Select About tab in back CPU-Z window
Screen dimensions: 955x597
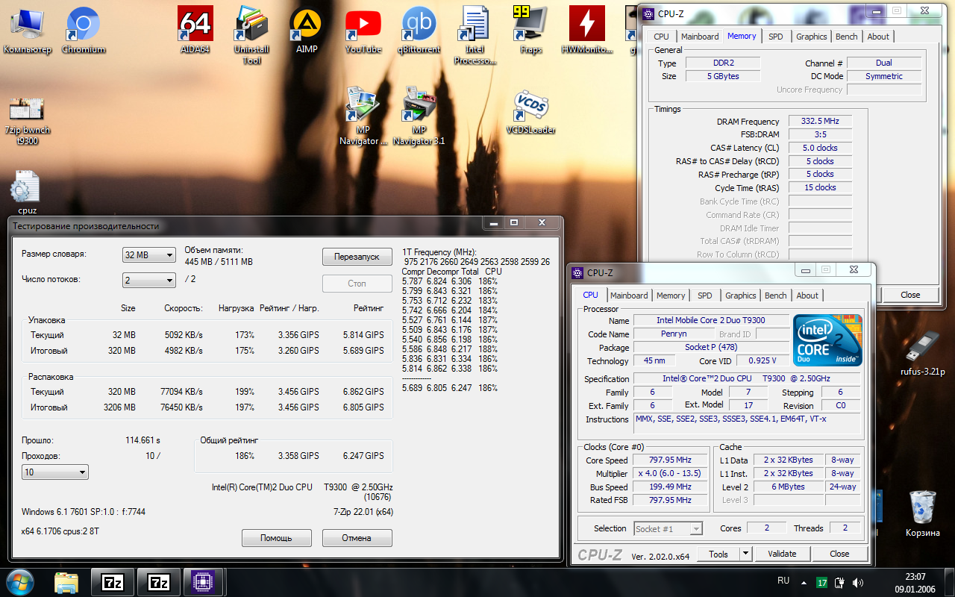tap(878, 37)
